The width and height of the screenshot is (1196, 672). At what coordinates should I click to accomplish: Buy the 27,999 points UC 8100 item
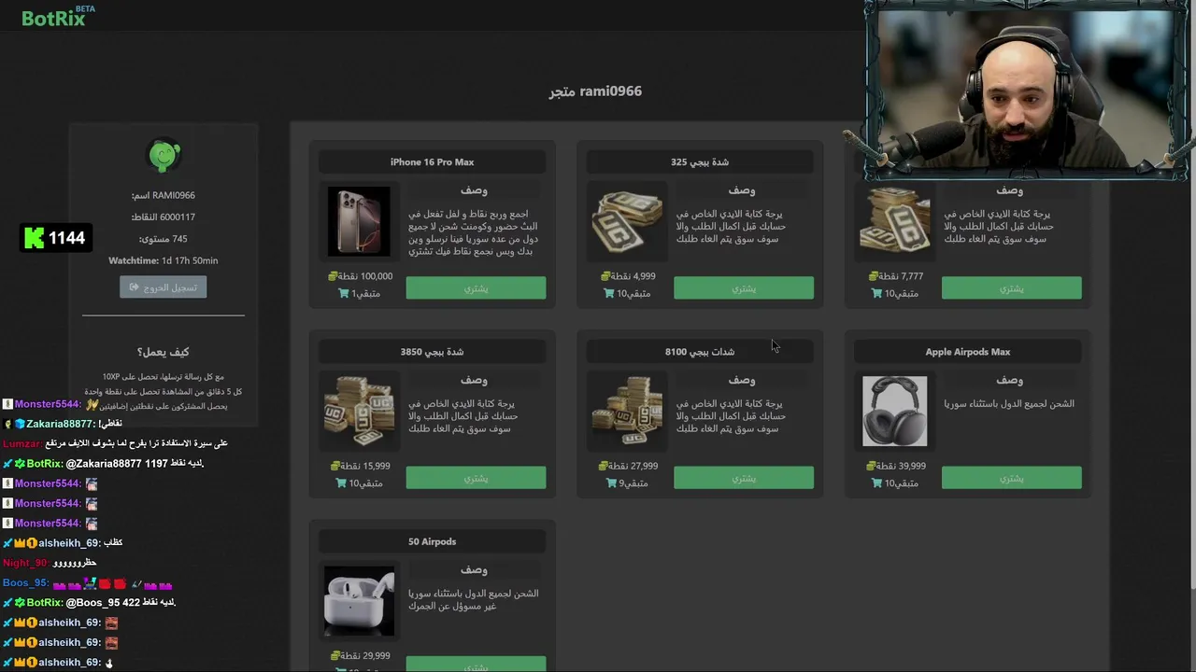tap(744, 478)
